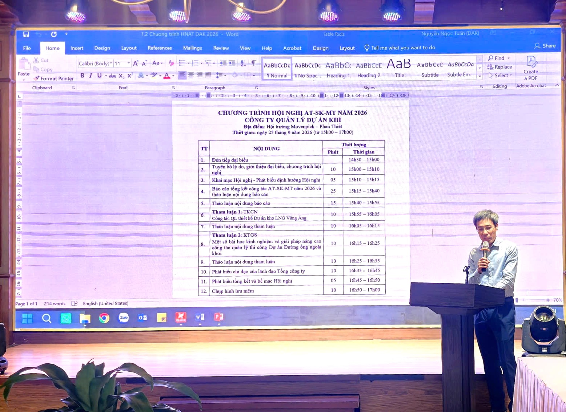This screenshot has height=412, width=566.
Task: Click the Zalo icon in taskbar
Action: point(124,318)
